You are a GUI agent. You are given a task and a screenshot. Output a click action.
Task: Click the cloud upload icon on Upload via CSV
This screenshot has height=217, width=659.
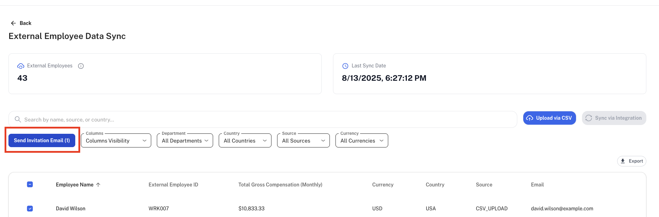530,118
